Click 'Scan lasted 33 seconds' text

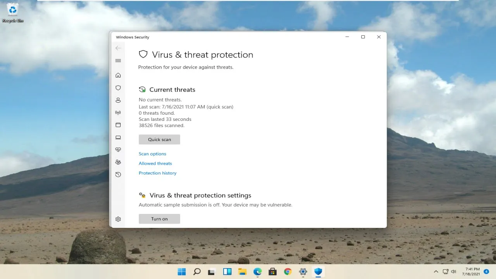[165, 119]
